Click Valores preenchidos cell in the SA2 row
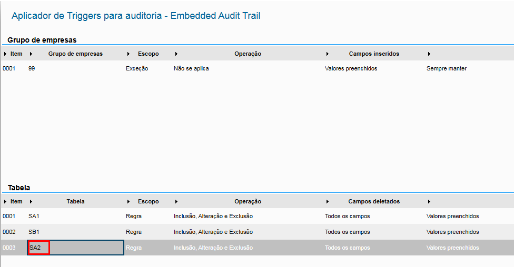 click(x=452, y=248)
